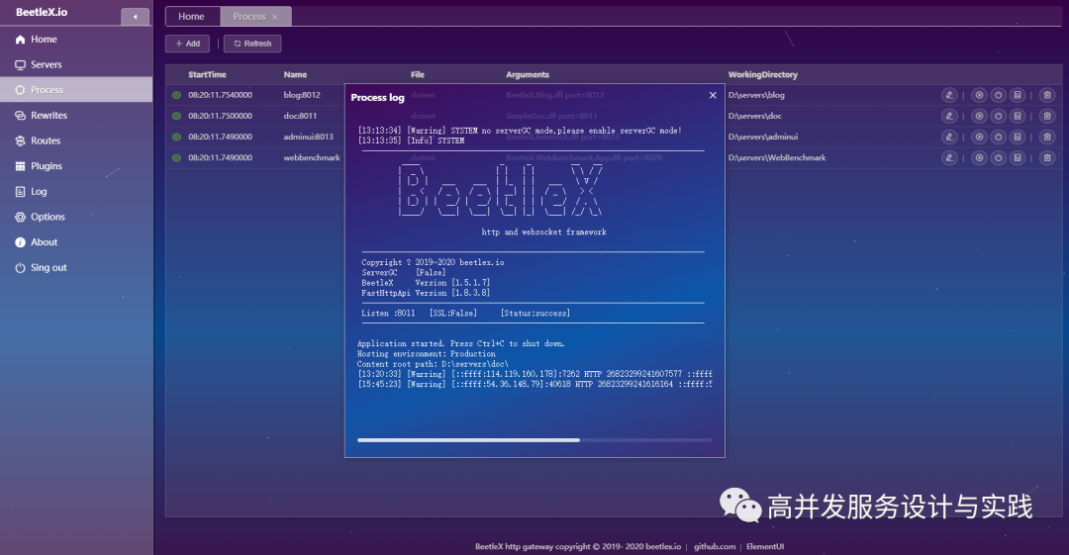Click the File column header
Viewport: 1069px width, 555px height.
[418, 74]
